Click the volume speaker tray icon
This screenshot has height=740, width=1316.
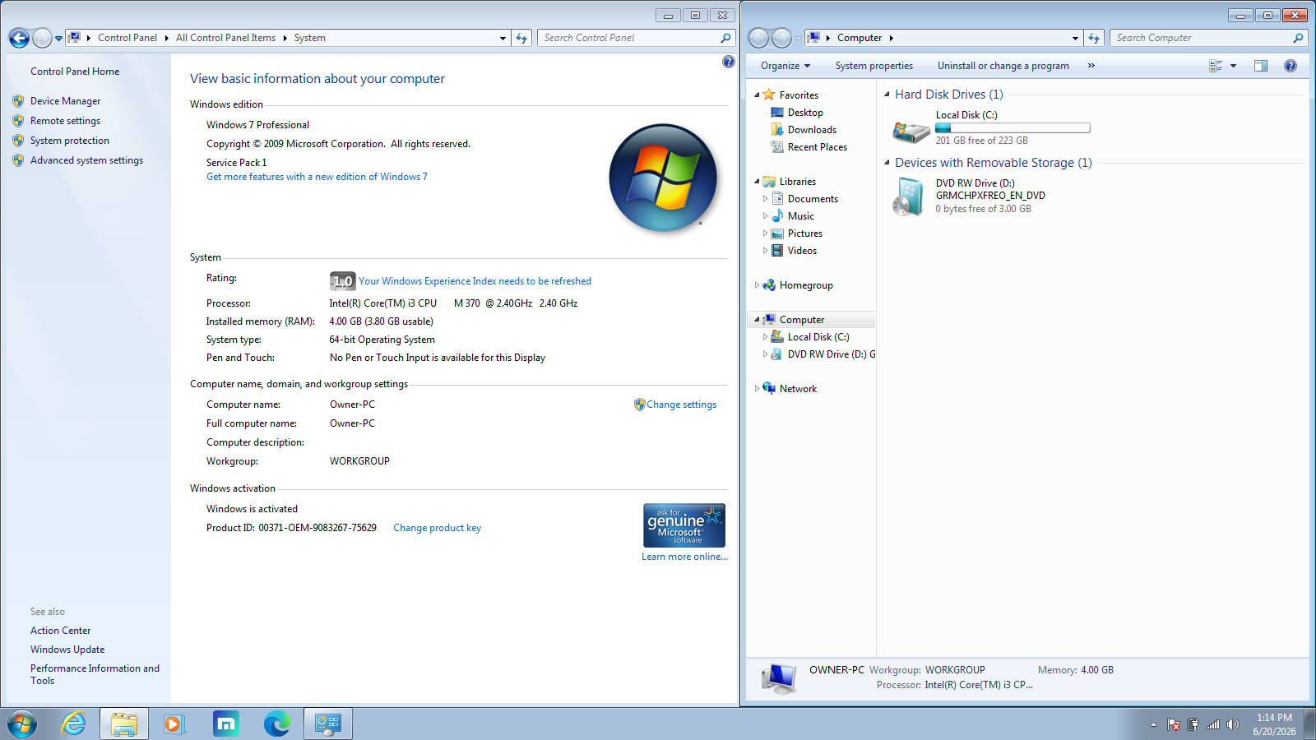click(1232, 724)
